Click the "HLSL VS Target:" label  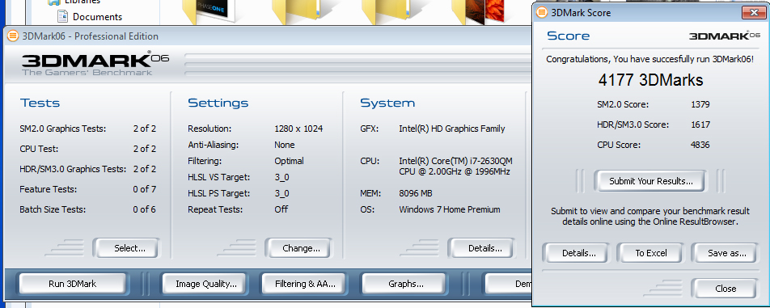click(x=219, y=177)
